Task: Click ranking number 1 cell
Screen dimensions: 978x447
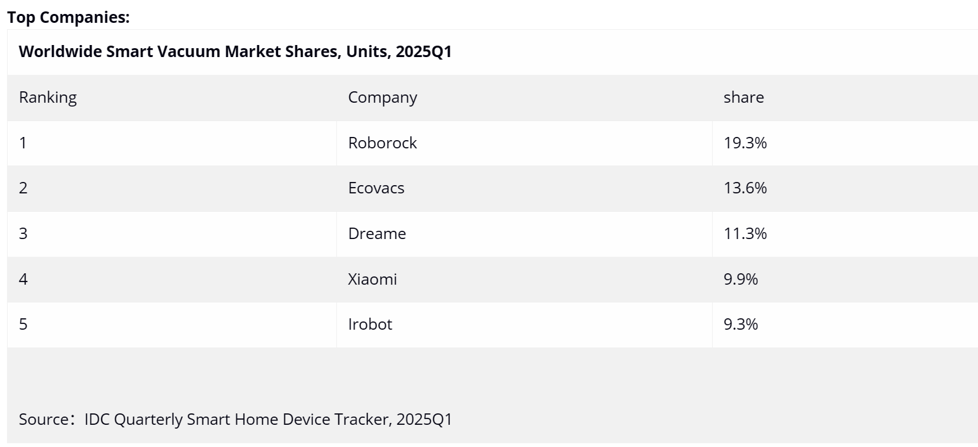Action: (x=23, y=143)
